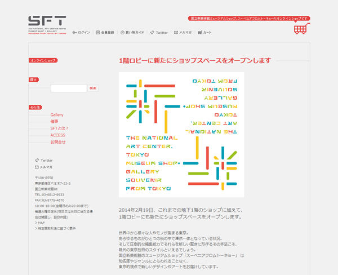Click the bag icon beside 買い物ガイド
The image size is (338, 275).
tap(122, 32)
